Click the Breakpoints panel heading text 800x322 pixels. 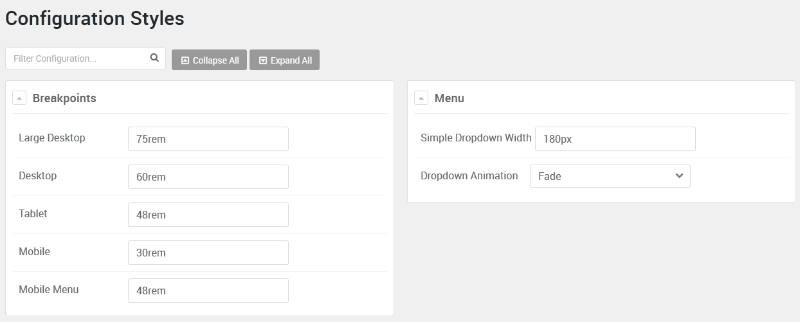coord(64,98)
